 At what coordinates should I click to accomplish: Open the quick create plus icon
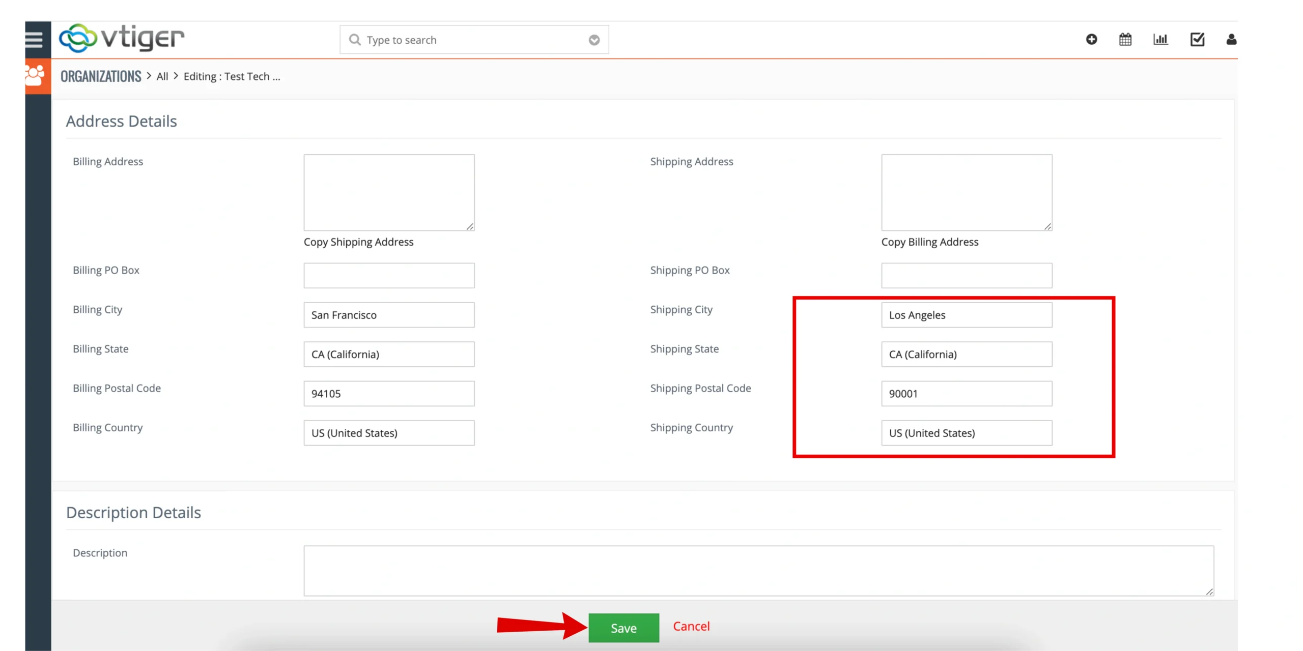(x=1091, y=39)
